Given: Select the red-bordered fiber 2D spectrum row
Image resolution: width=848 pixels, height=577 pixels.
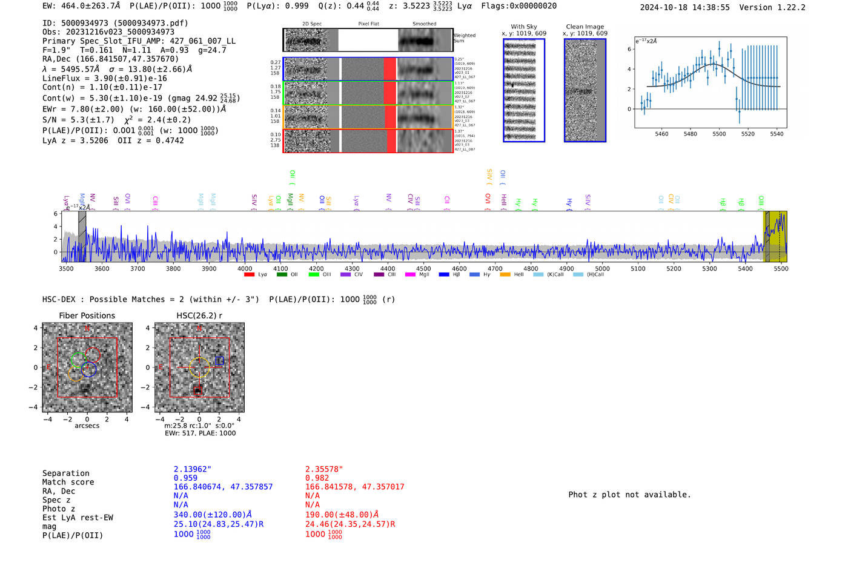Looking at the screenshot, I should pyautogui.click(x=368, y=141).
